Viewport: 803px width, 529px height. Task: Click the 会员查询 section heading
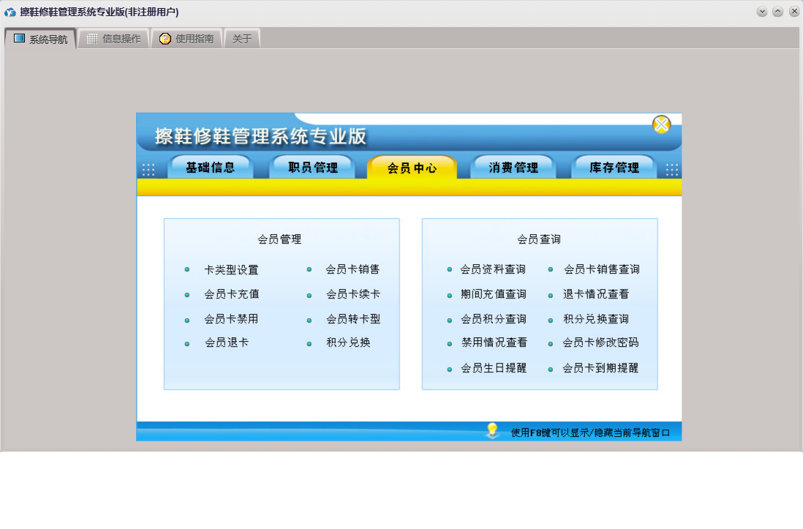[x=539, y=239]
